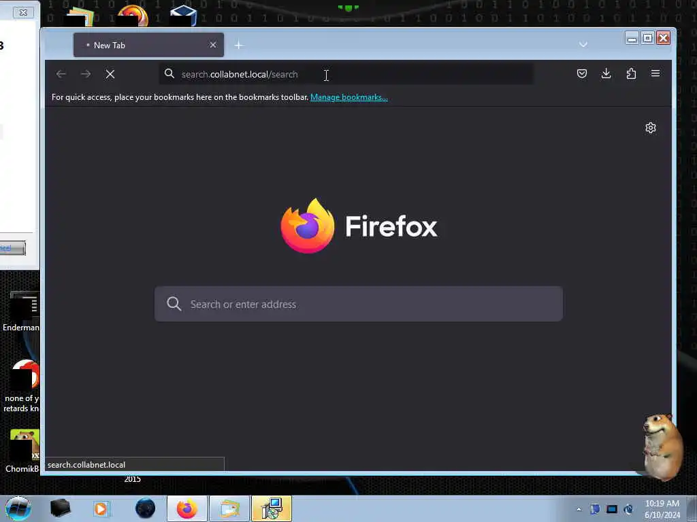Image resolution: width=697 pixels, height=522 pixels.
Task: Stop loading the page in Firefox
Action: (110, 74)
